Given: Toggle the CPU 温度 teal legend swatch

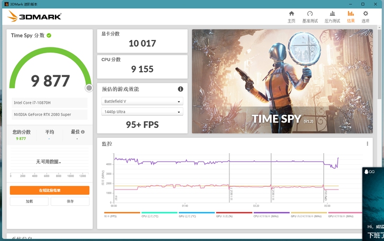Looking at the screenshot, I should tap(159, 213).
